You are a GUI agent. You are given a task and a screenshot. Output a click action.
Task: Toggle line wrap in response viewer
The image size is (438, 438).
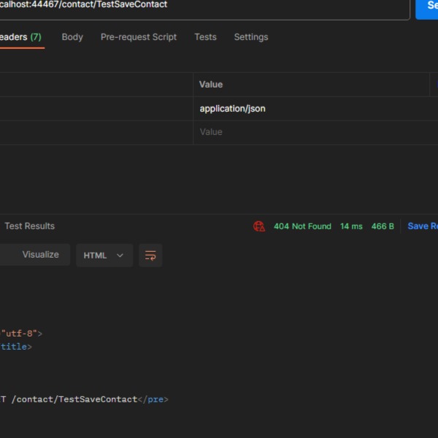click(150, 255)
